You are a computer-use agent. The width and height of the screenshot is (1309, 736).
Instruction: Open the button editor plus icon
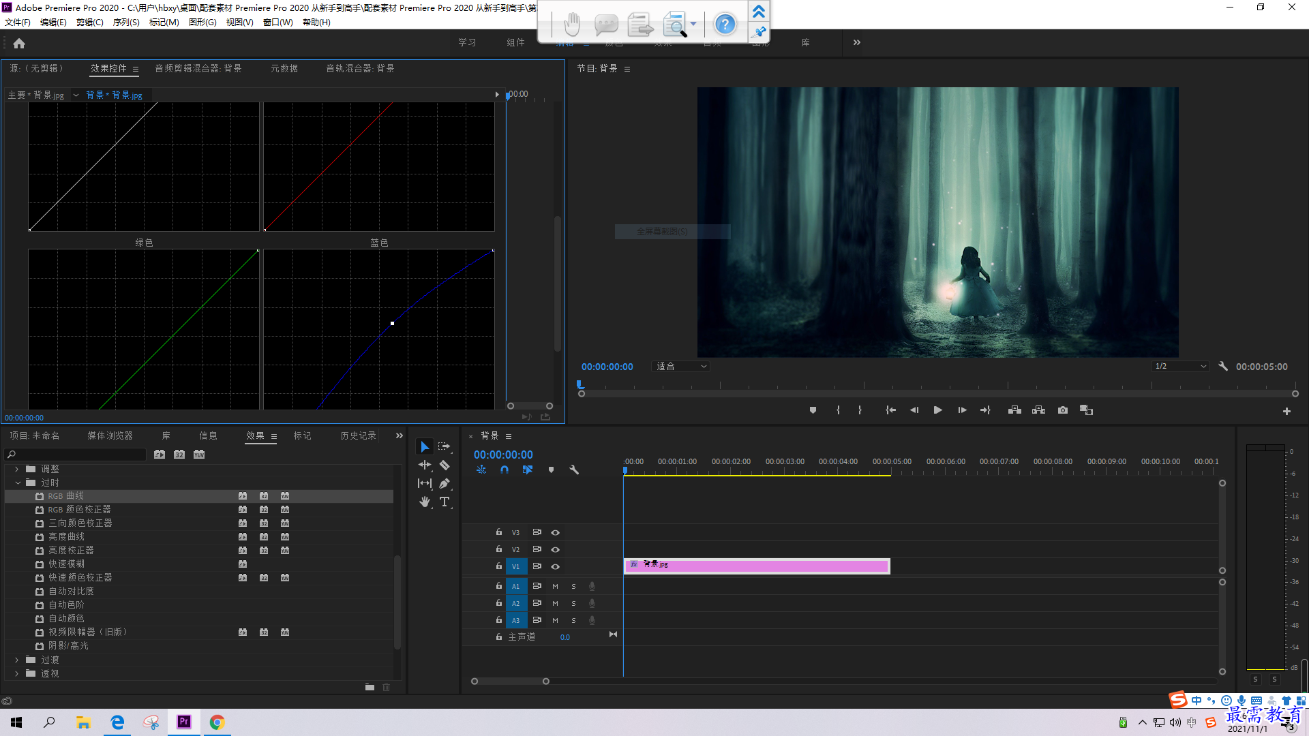(1287, 411)
